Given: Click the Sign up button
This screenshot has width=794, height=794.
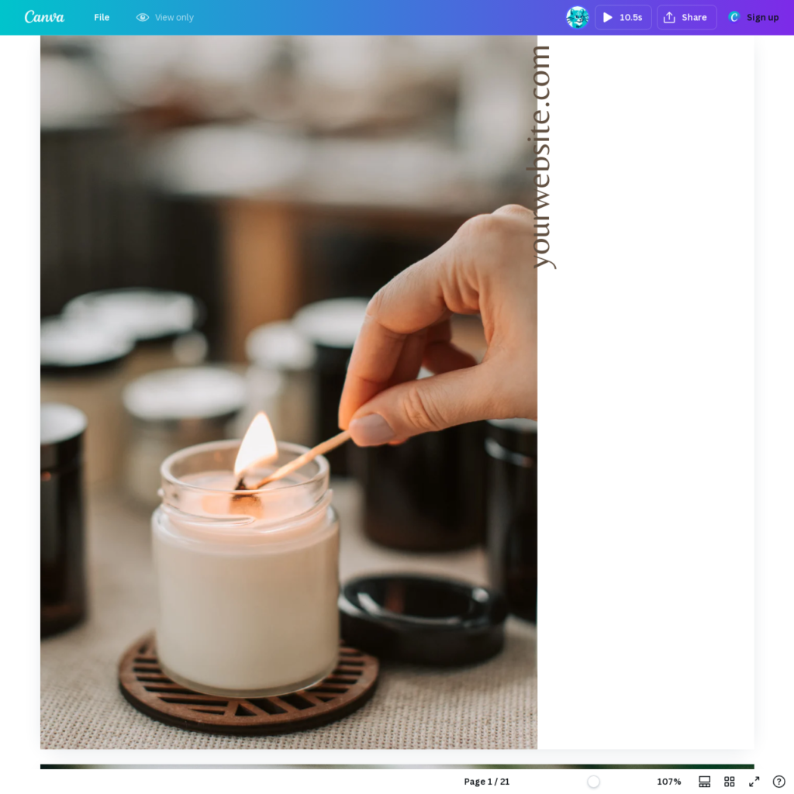Looking at the screenshot, I should tap(754, 17).
